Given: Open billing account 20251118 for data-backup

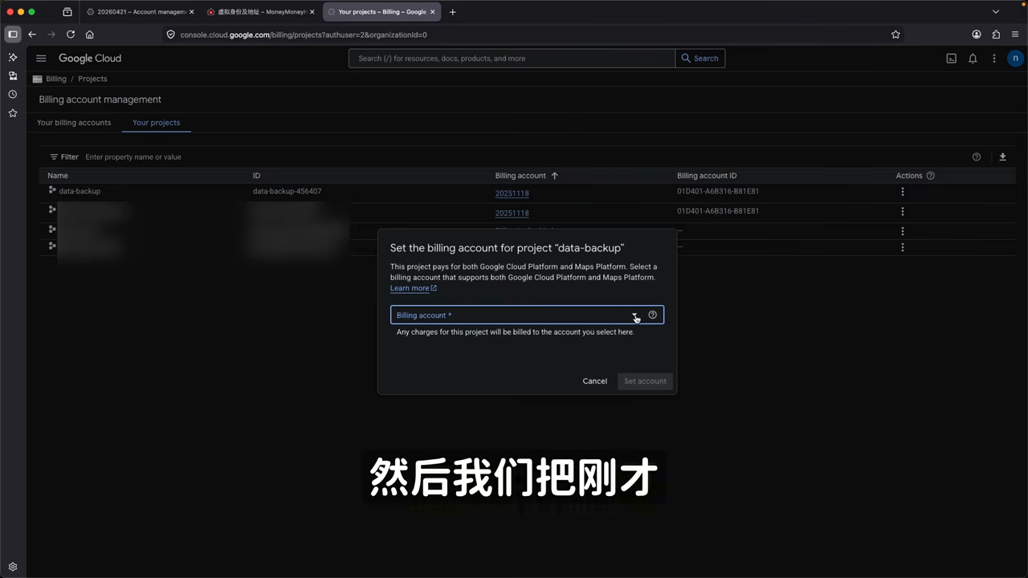Looking at the screenshot, I should [x=512, y=193].
